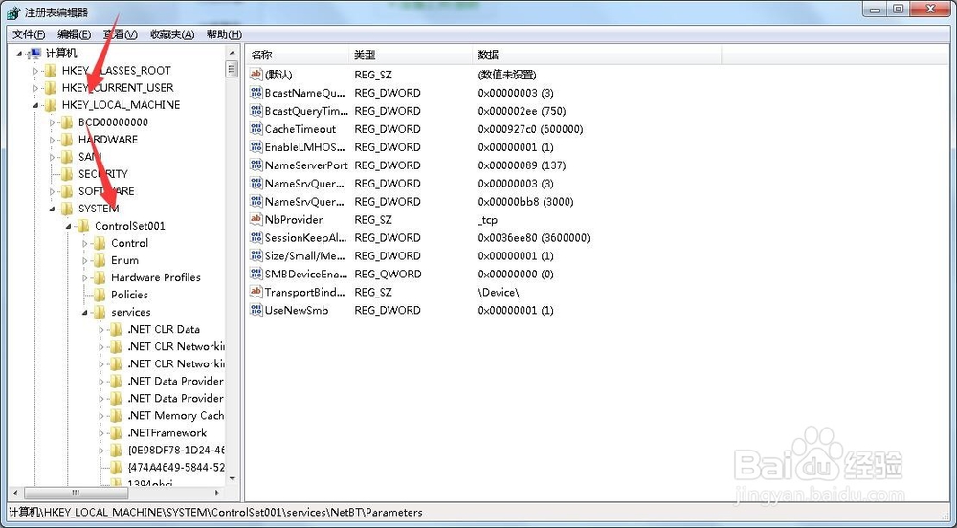
Task: Collapse the SYSTEM key
Action: tap(52, 209)
